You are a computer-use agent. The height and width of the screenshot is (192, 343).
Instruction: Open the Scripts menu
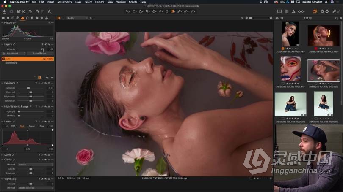(x=133, y=2)
